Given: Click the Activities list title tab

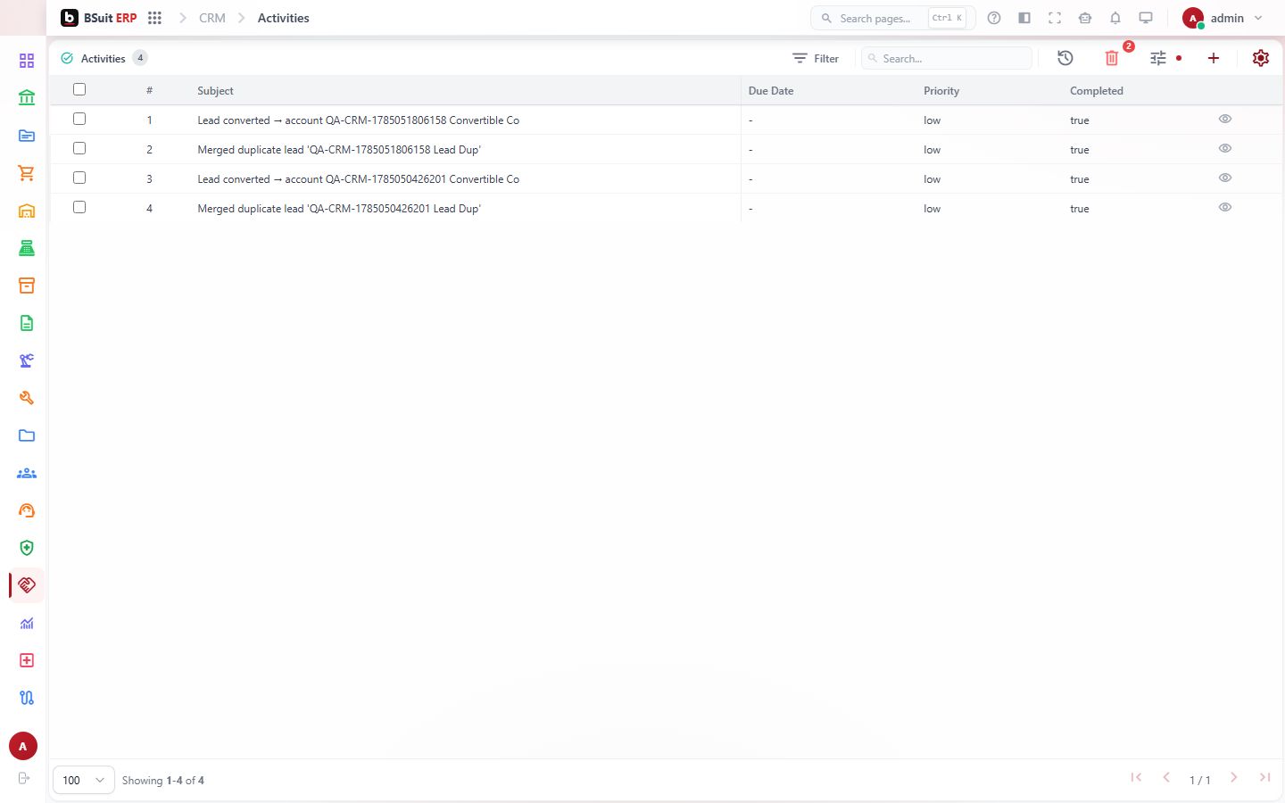Looking at the screenshot, I should [x=104, y=58].
